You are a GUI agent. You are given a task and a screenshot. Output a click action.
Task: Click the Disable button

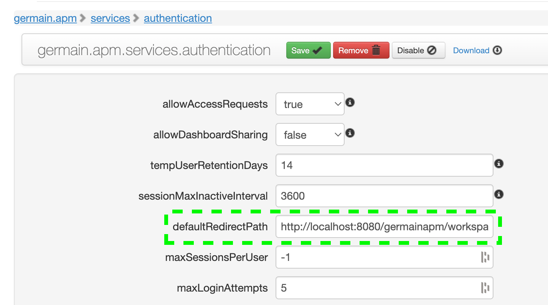click(x=418, y=50)
